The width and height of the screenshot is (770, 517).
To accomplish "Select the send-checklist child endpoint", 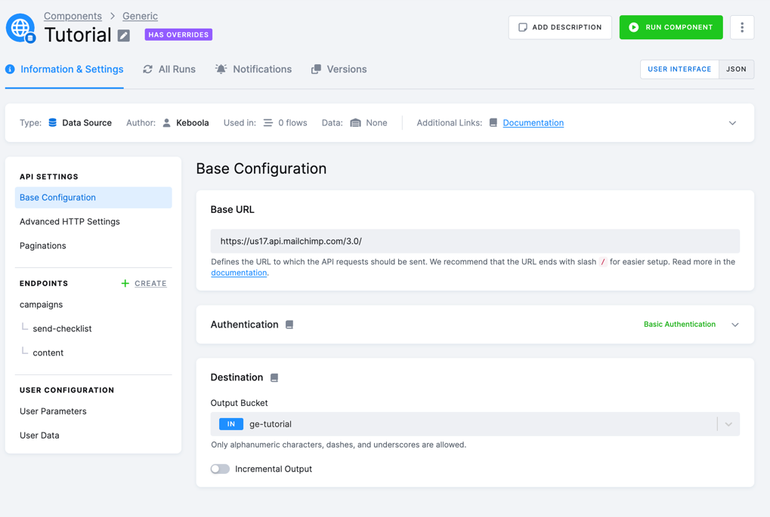I will [x=62, y=328].
